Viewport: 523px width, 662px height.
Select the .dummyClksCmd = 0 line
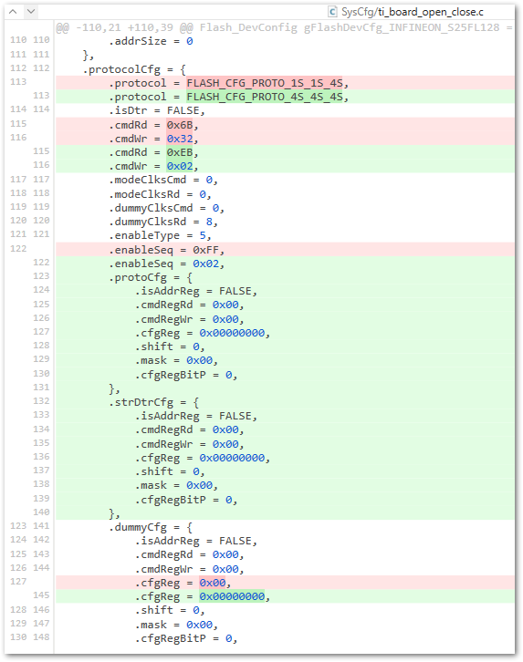[x=166, y=208]
